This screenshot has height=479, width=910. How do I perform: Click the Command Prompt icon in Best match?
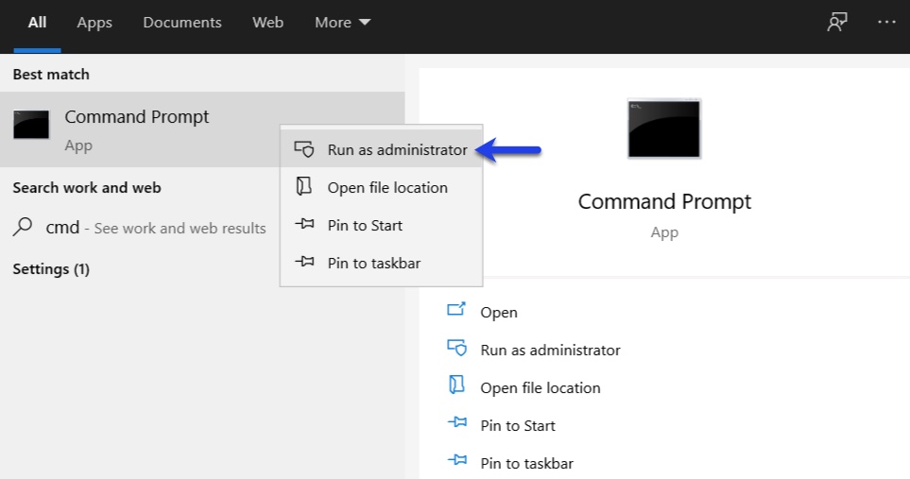31,125
